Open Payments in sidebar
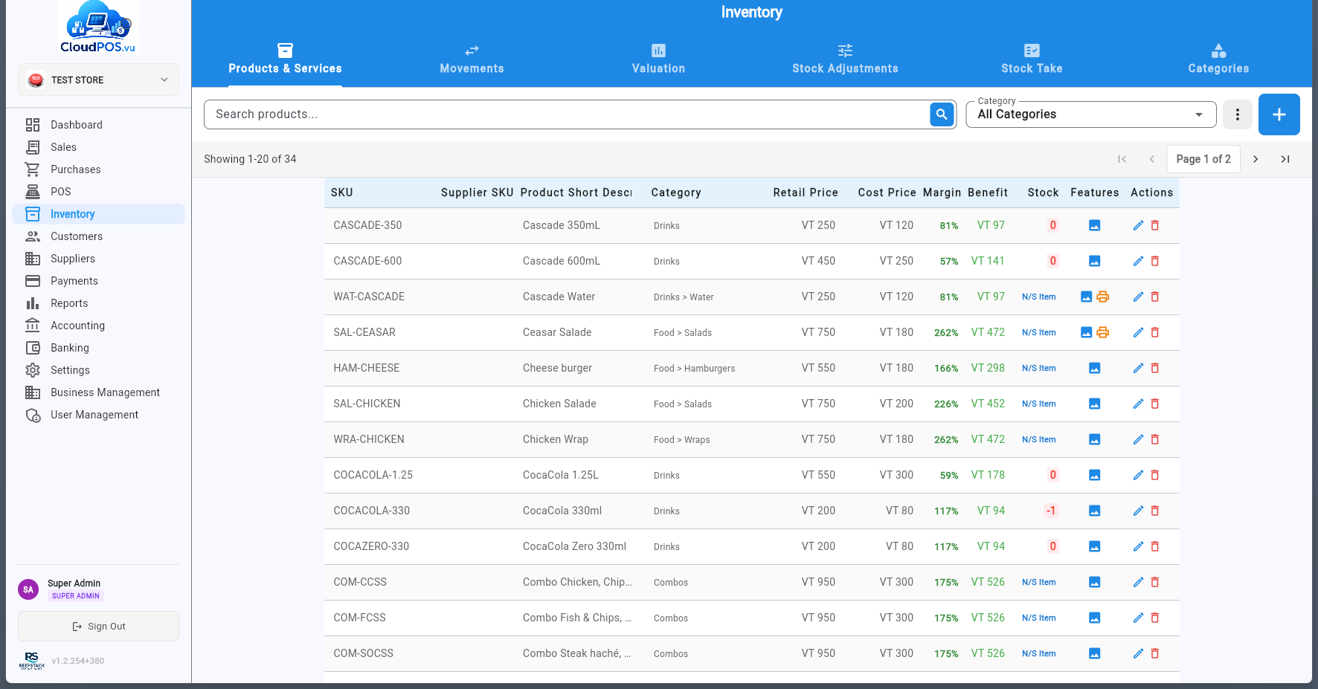Viewport: 1318px width, 689px height. (x=98, y=281)
